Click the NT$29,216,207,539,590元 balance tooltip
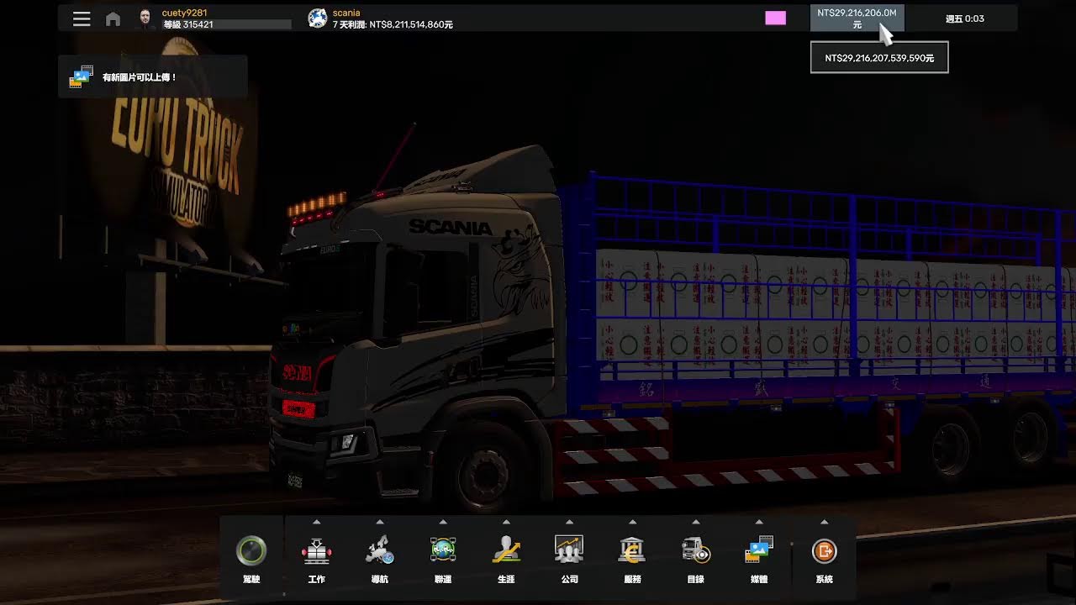 click(879, 57)
